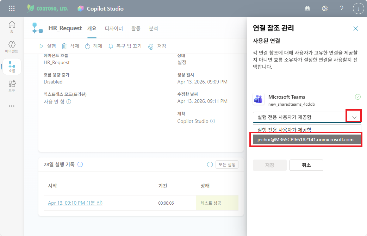Switch to the 활동 tab

pos(136,28)
